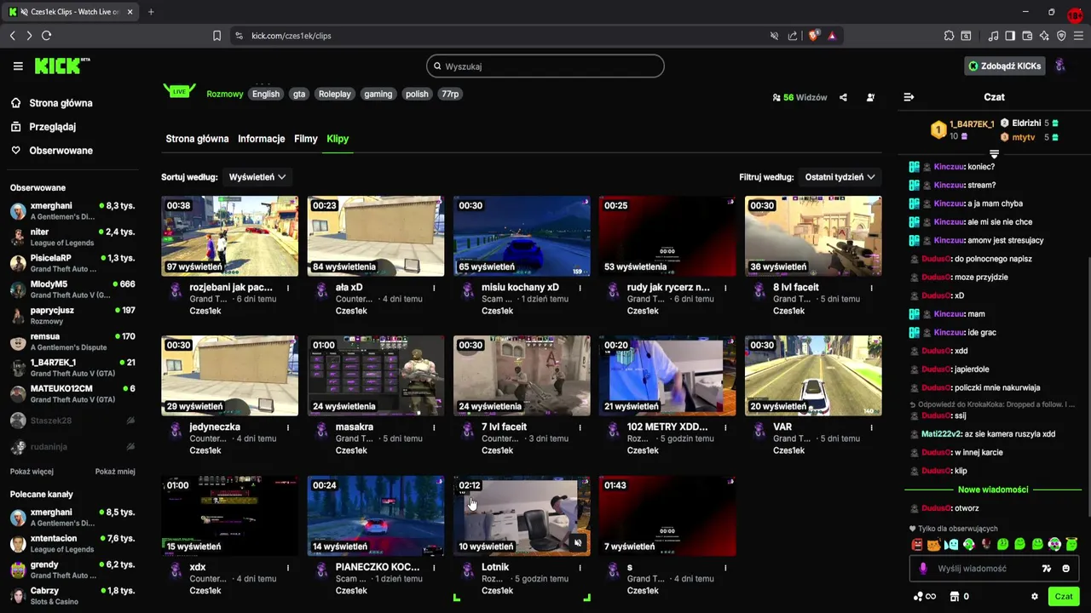Click the 77rp tag

pyautogui.click(x=450, y=94)
